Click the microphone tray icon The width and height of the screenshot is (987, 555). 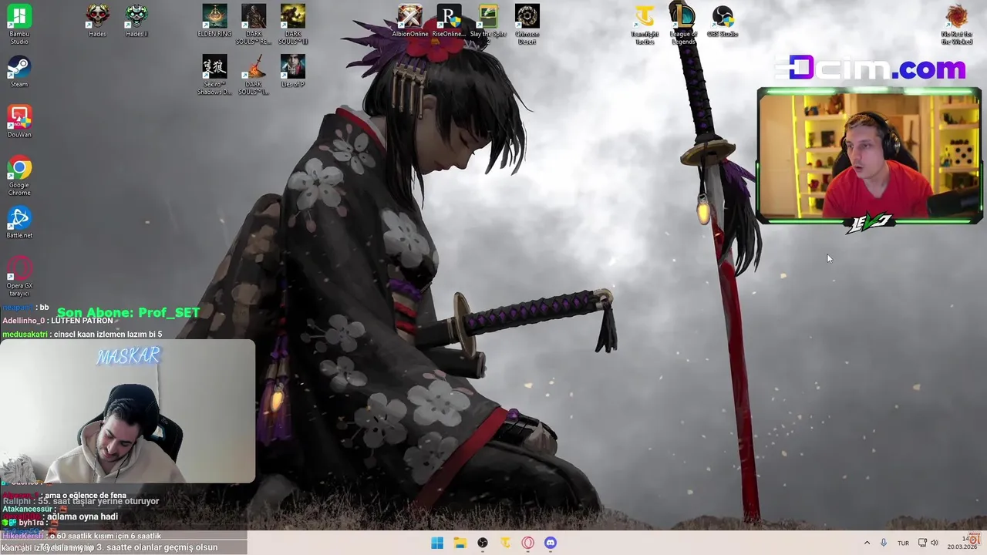tap(884, 543)
